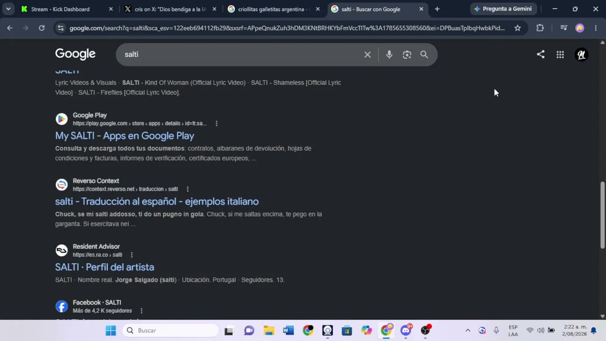The height and width of the screenshot is (341, 606).
Task: Click the Resident Advisor favicon
Action: pos(62,251)
